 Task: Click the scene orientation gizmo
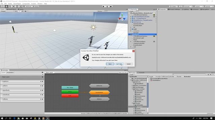pos(122,17)
